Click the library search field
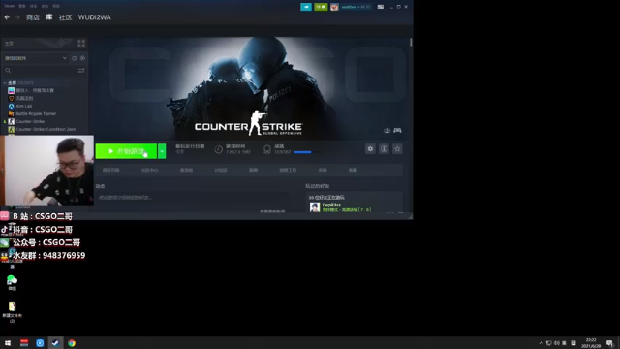This screenshot has width=620, height=349. coord(40,71)
